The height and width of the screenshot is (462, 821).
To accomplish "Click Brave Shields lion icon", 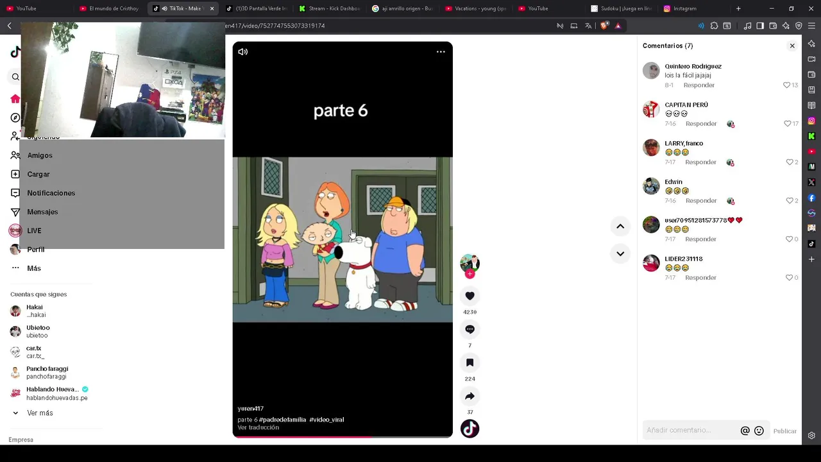I will click(x=604, y=26).
